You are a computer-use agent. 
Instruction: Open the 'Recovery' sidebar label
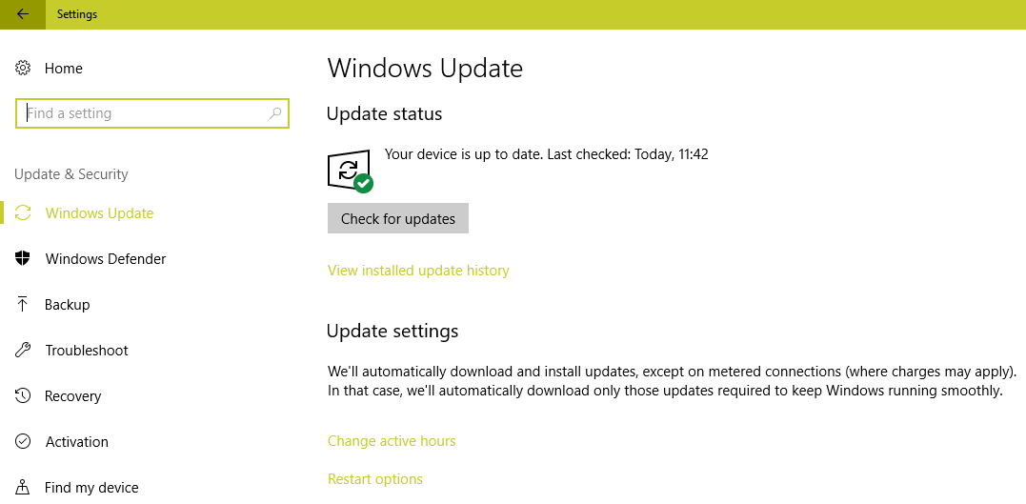coord(72,396)
